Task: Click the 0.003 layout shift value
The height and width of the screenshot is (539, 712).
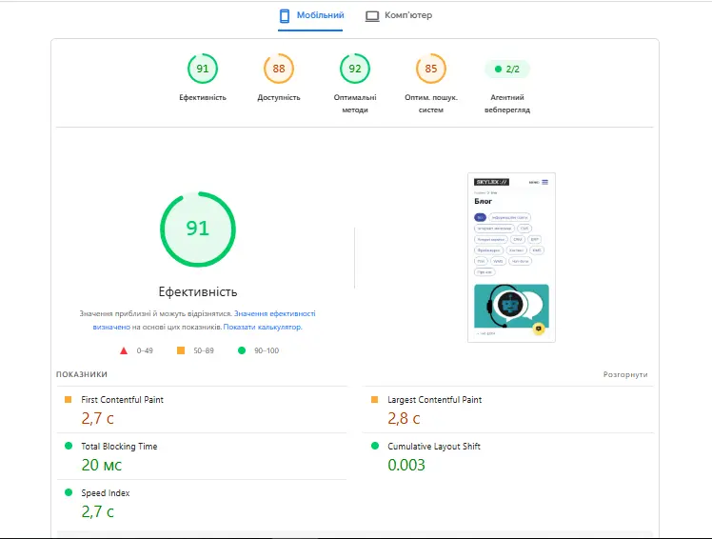Action: click(406, 465)
